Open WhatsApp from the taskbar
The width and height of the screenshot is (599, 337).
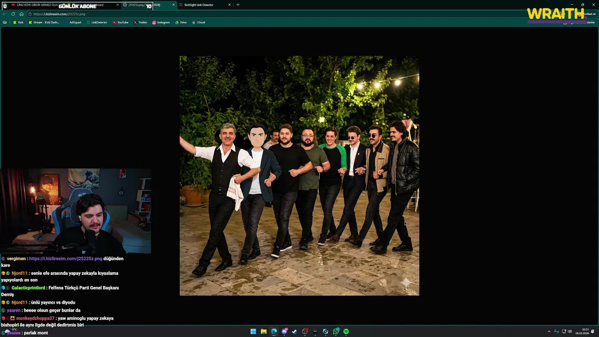tap(336, 331)
